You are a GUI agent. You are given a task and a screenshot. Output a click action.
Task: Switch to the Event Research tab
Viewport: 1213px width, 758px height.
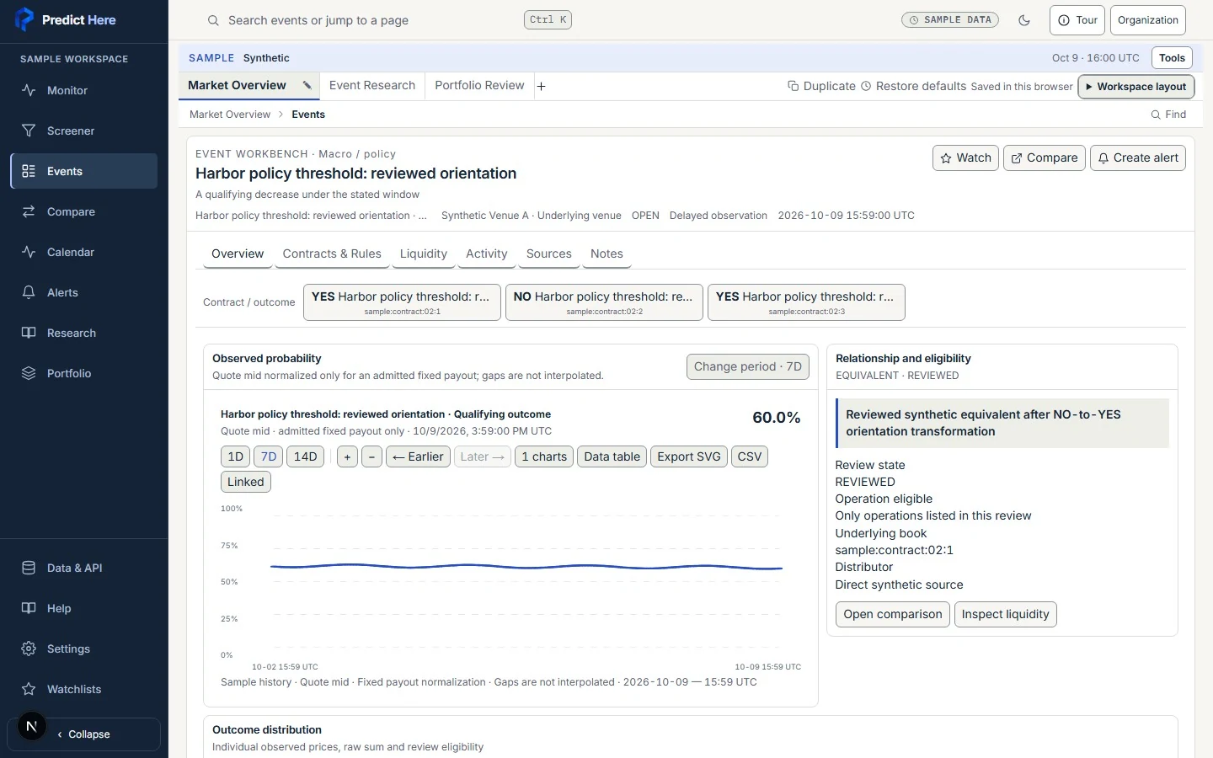pyautogui.click(x=372, y=85)
